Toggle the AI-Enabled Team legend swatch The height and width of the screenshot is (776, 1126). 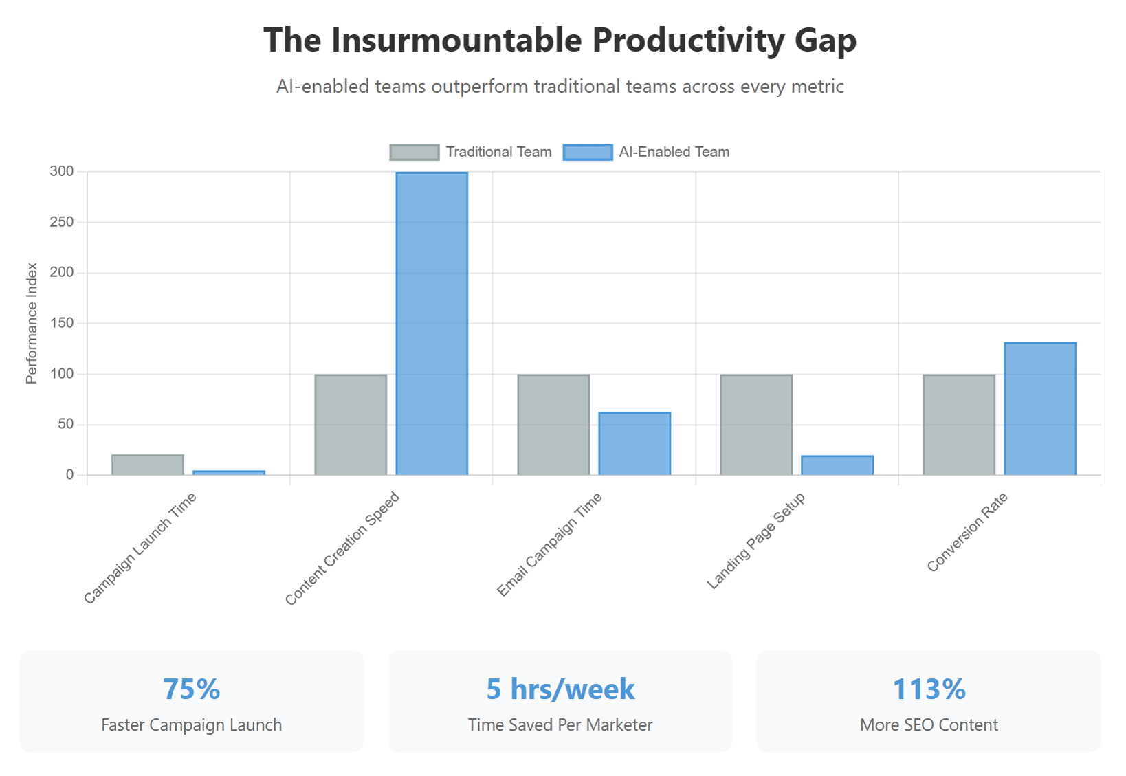pos(588,152)
